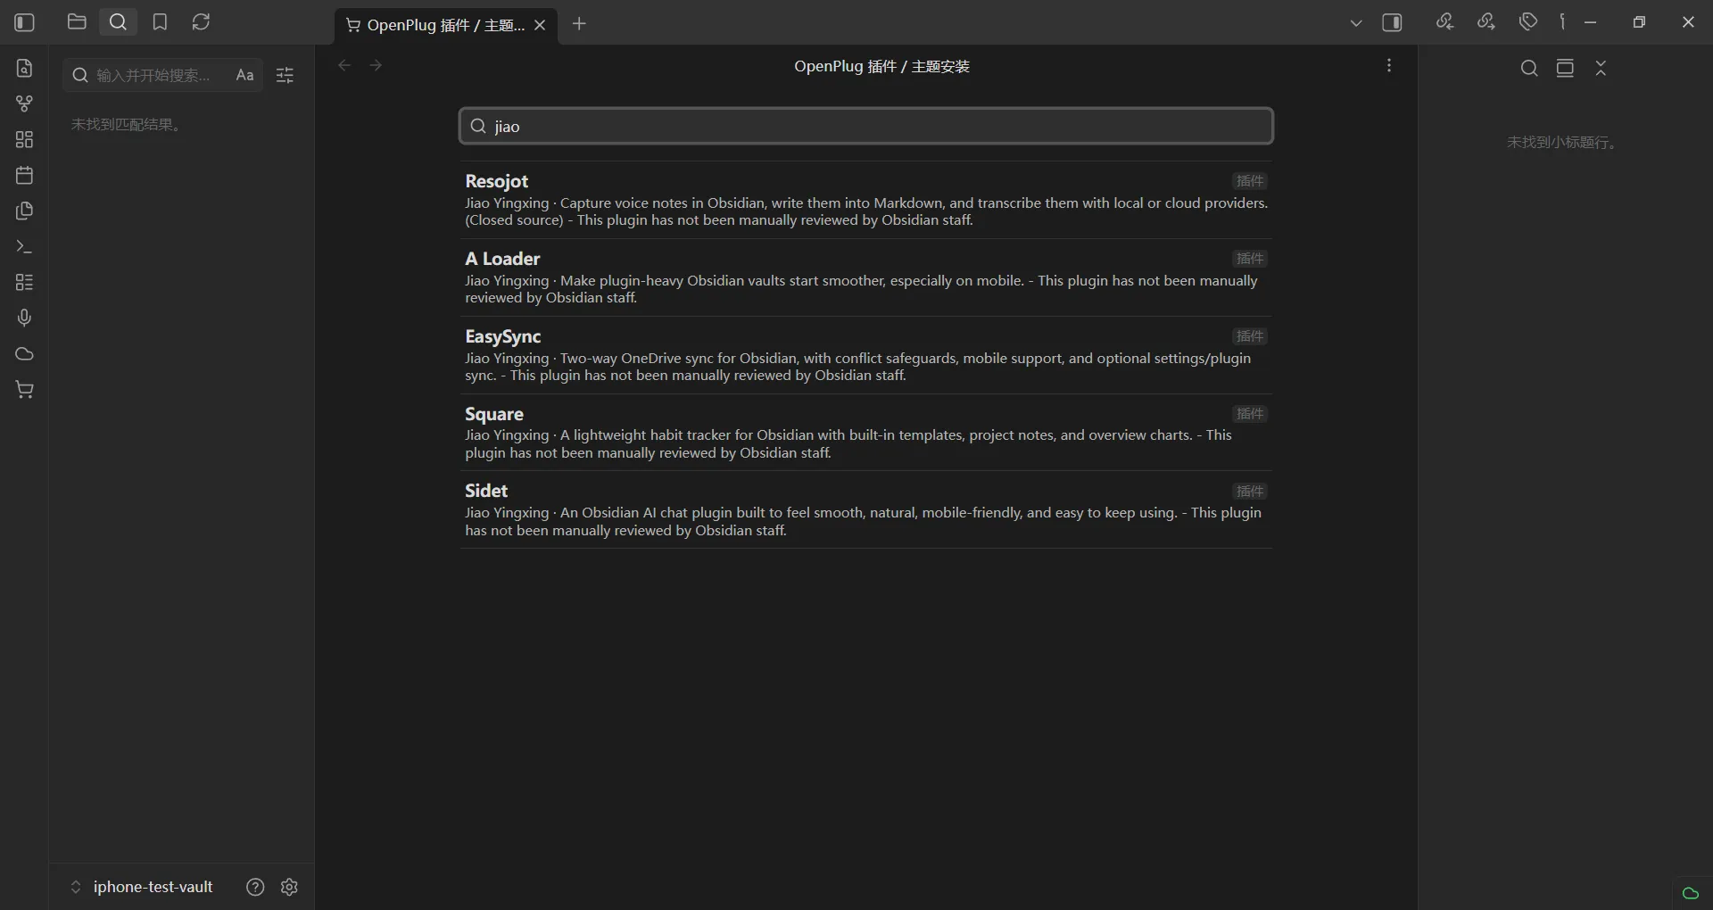Toggle match case Aa in sidebar search
1713x910 pixels.
click(x=244, y=75)
